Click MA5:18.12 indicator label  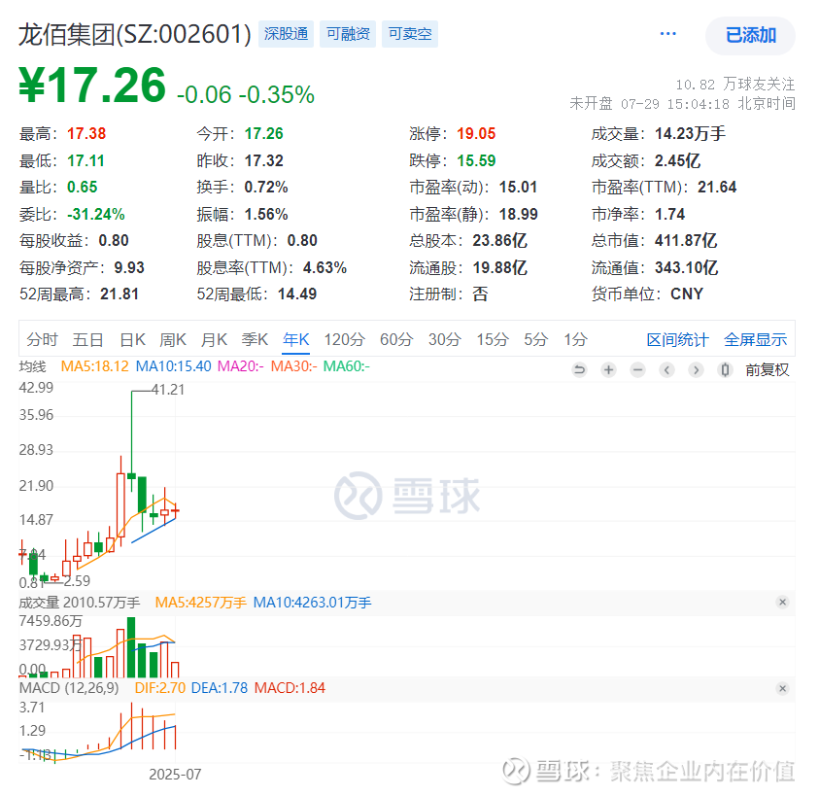click(94, 366)
